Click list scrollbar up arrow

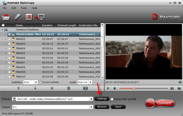[x=102, y=25]
